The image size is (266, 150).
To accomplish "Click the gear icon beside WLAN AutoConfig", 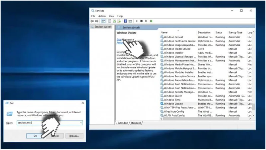I will 162,115.
